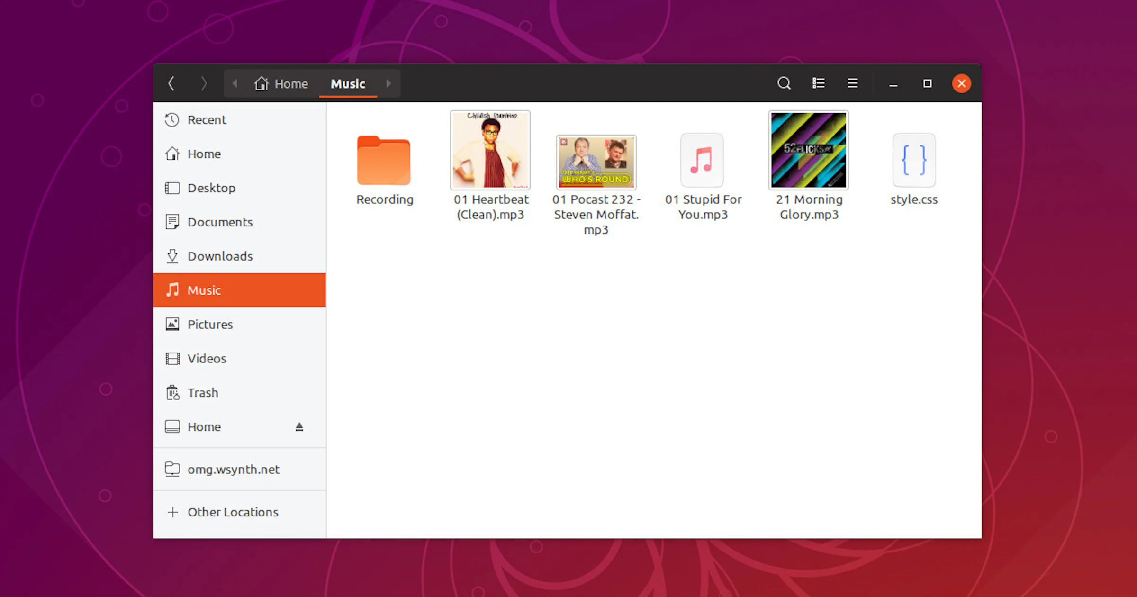Image resolution: width=1137 pixels, height=597 pixels.
Task: Open Documents in sidebar
Action: (240, 222)
